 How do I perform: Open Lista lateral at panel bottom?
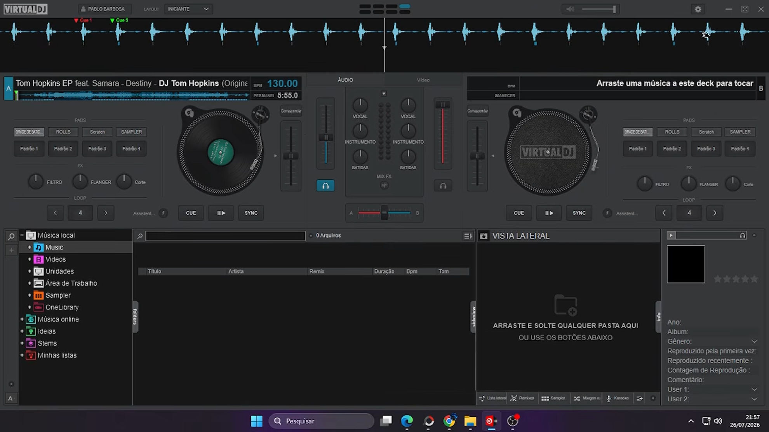click(492, 398)
